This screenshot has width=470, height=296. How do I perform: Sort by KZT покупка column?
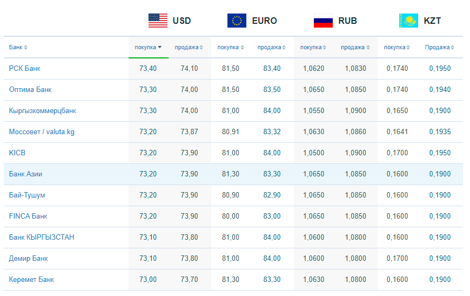point(397,48)
